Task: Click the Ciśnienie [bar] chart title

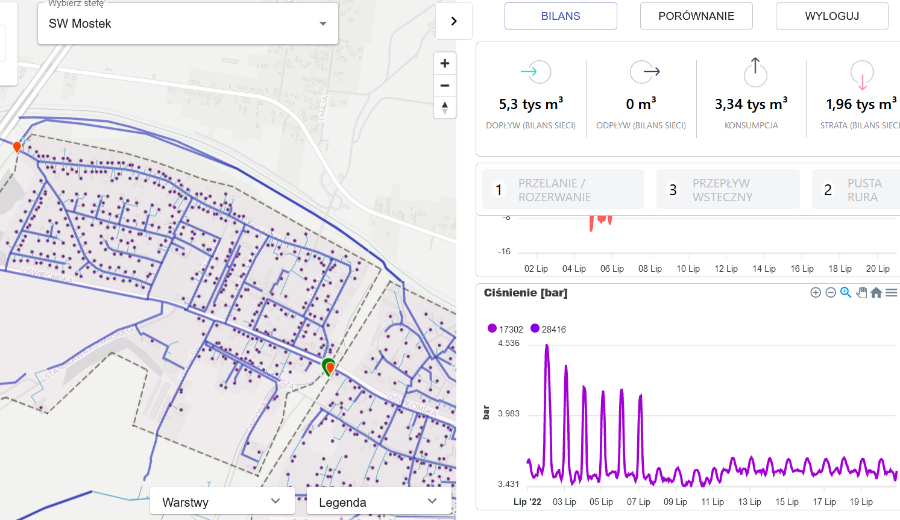Action: pyautogui.click(x=526, y=293)
